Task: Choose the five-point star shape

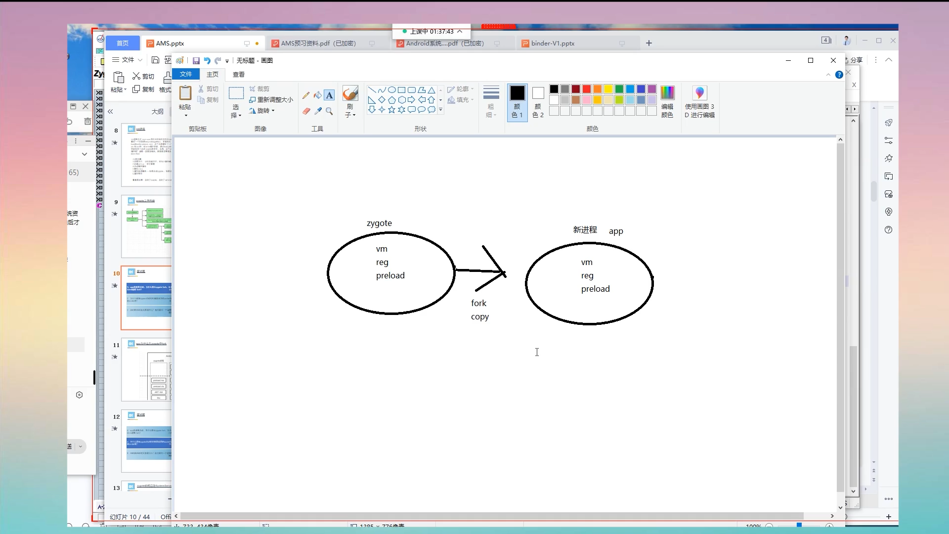Action: coord(391,110)
